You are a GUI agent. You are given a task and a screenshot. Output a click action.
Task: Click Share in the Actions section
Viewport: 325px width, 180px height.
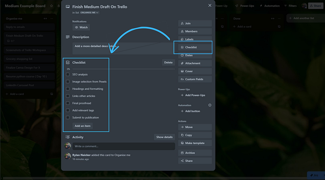click(195, 161)
